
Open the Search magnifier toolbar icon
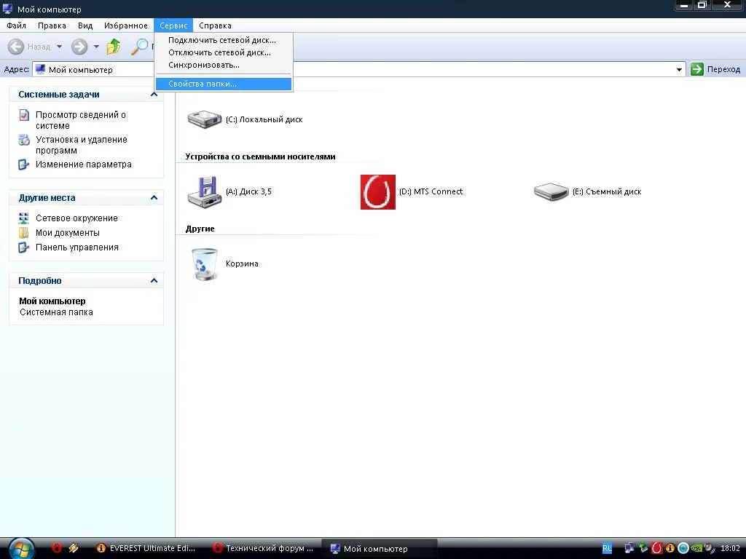(x=139, y=47)
